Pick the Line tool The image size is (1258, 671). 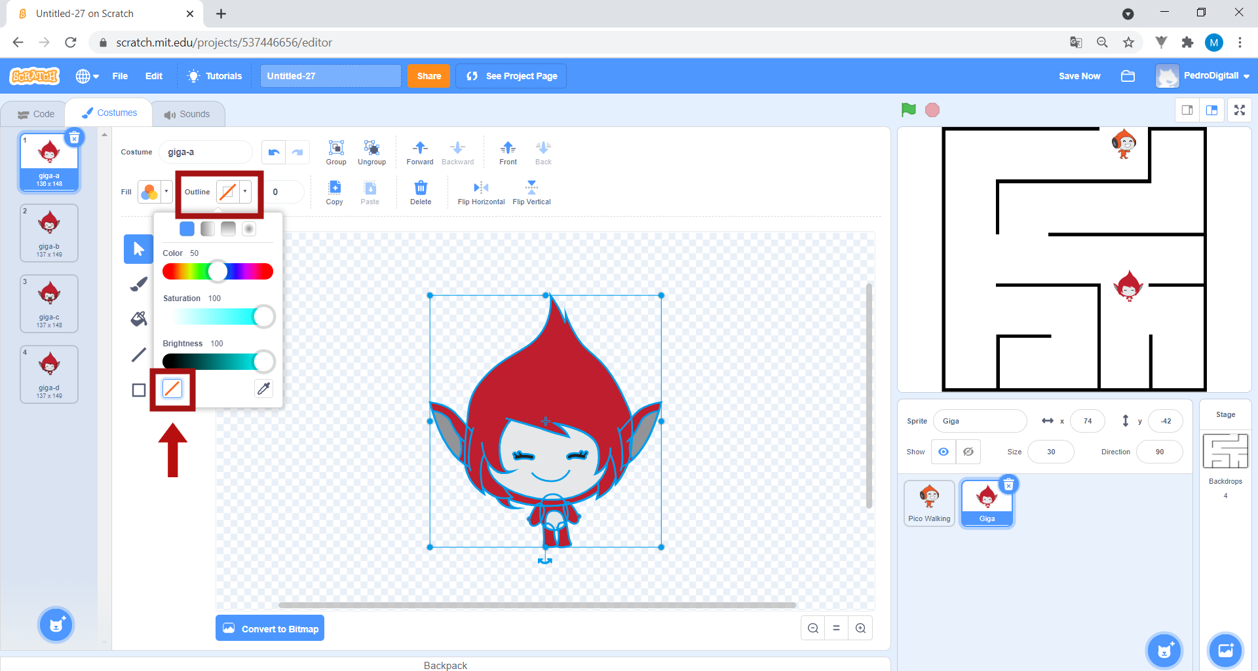click(138, 355)
